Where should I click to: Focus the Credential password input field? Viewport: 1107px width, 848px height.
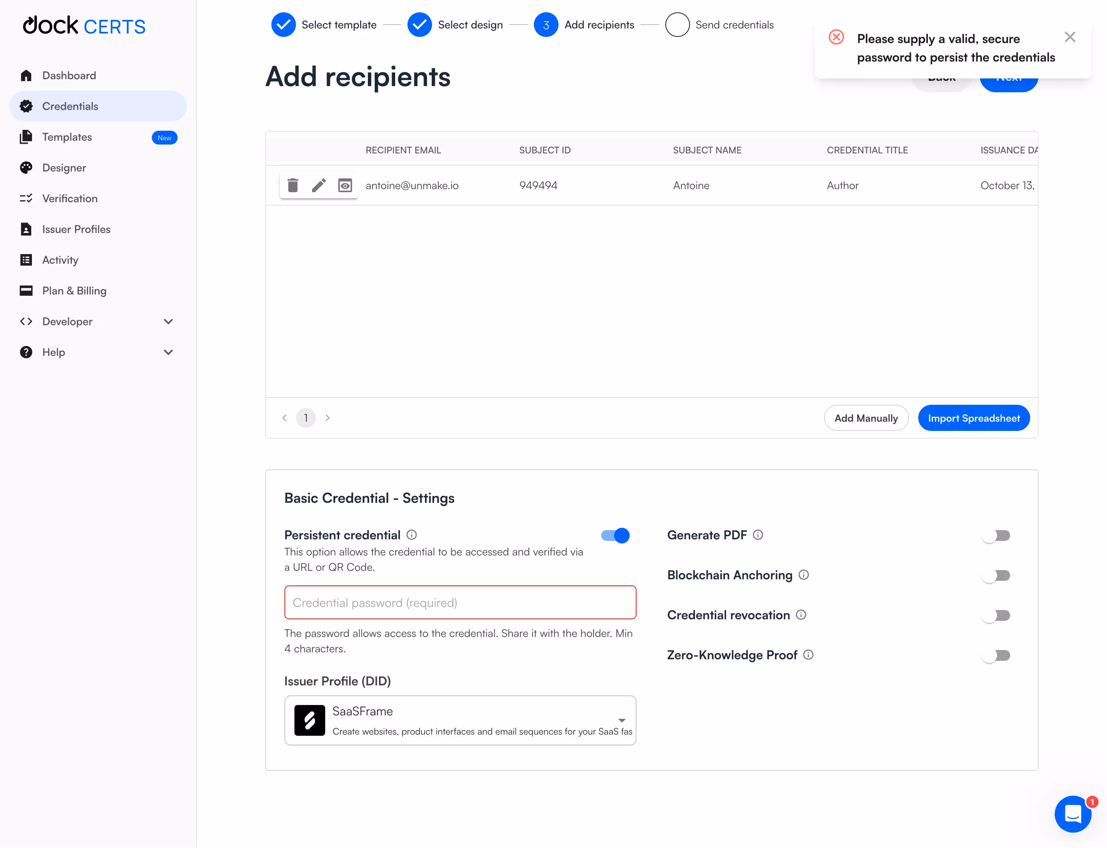[460, 603]
